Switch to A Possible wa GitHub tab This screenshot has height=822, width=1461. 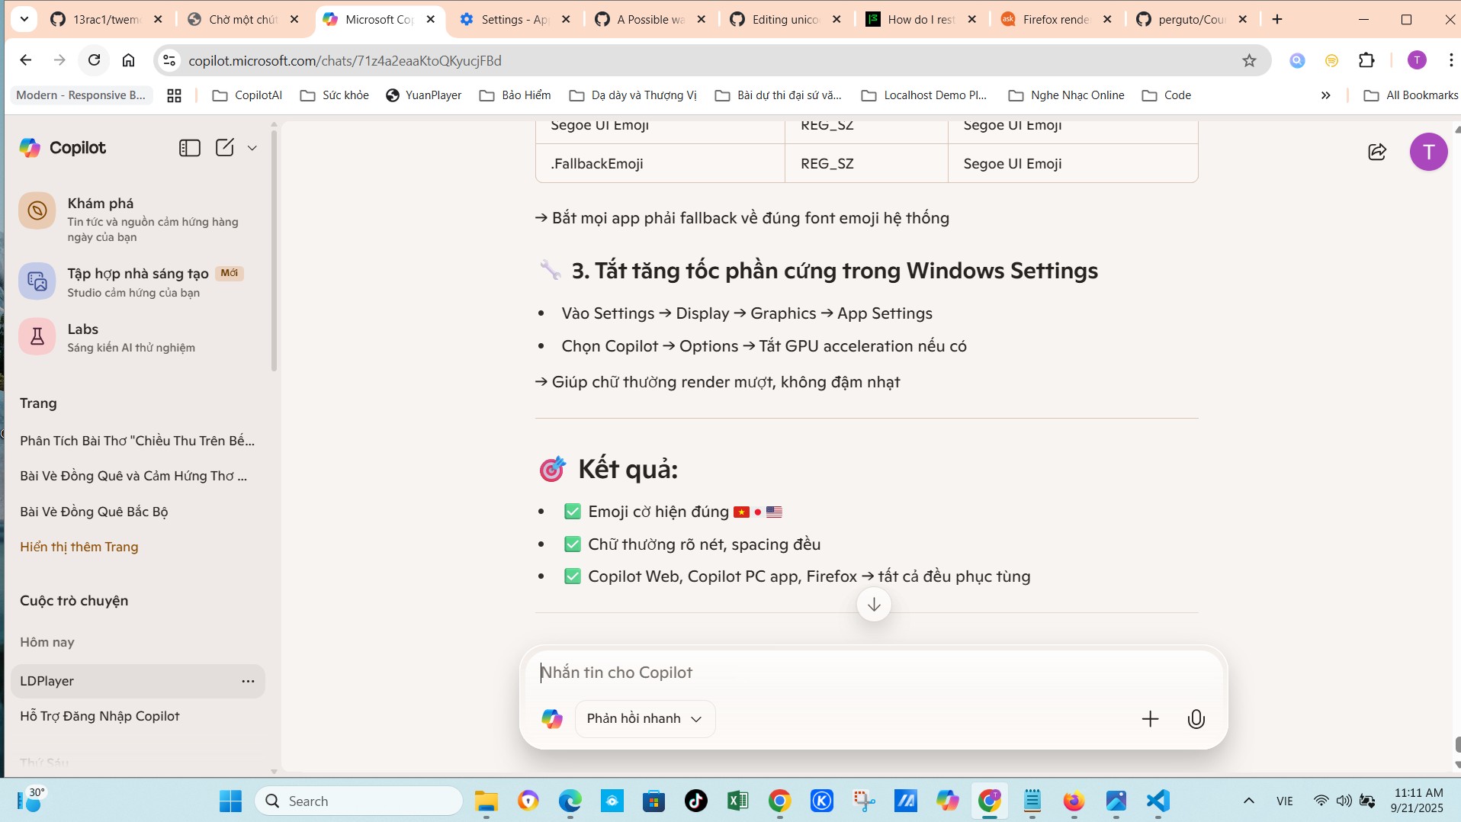click(650, 19)
